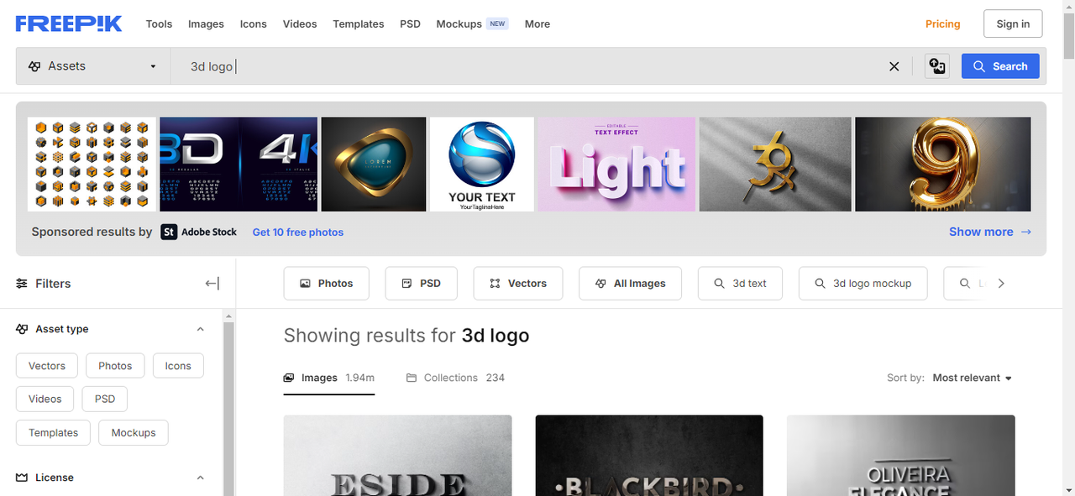This screenshot has height=496, width=1075.
Task: Switch to the Images tab
Action: pyautogui.click(x=329, y=378)
